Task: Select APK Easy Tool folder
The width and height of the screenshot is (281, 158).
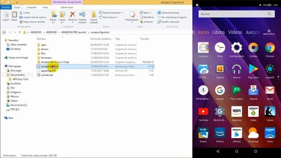Action: coord(20,79)
